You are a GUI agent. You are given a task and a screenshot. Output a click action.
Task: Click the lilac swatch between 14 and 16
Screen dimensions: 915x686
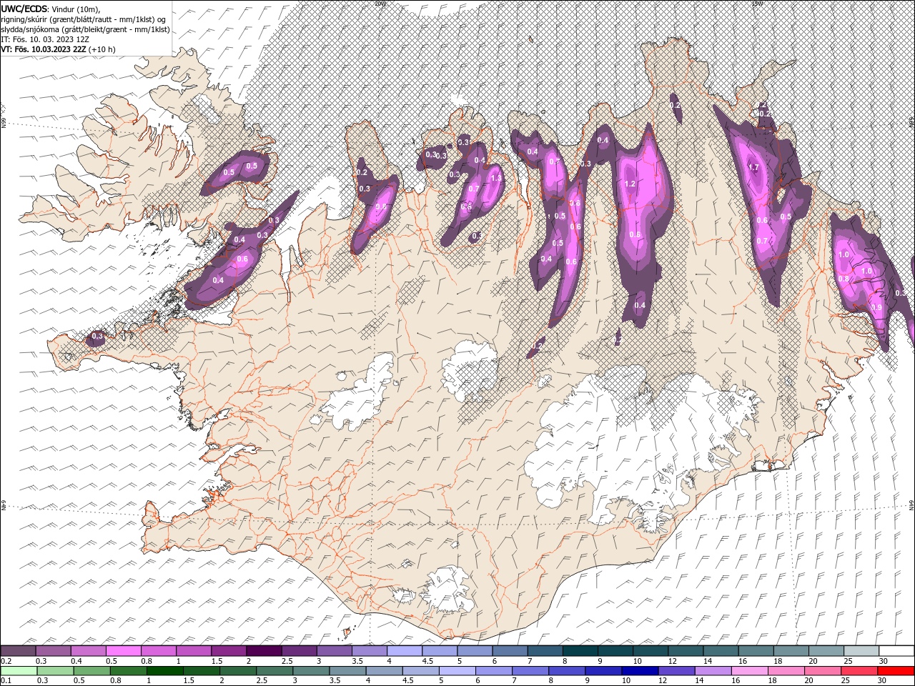coord(713,671)
